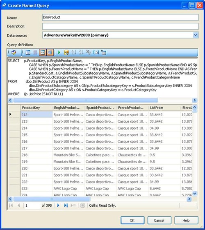
Task: Click into the Name field containing DimProduct
Action: click(x=121, y=17)
